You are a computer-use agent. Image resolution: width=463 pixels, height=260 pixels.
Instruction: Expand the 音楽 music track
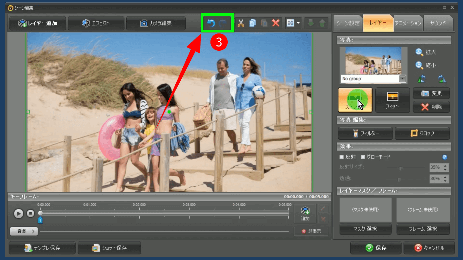point(24,231)
